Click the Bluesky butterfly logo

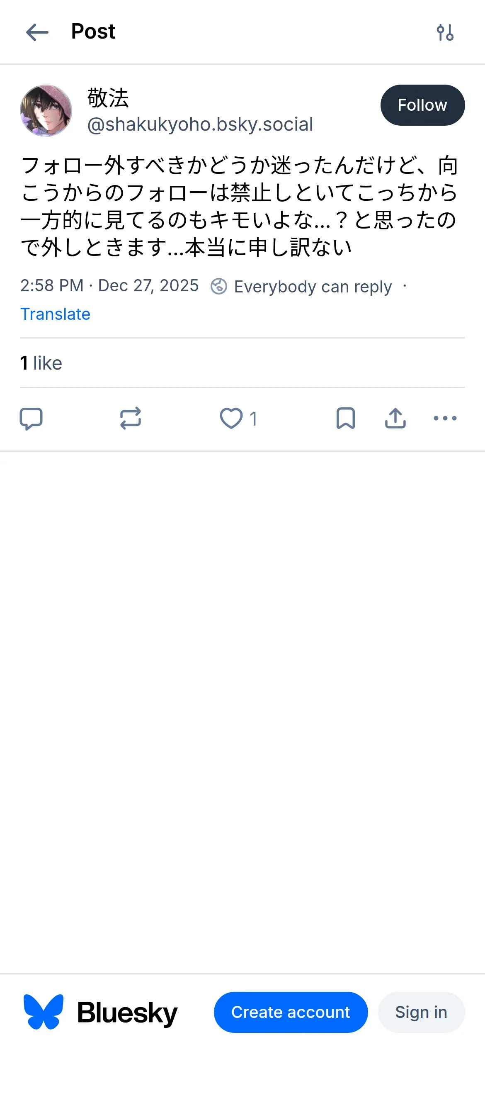[x=43, y=1012]
